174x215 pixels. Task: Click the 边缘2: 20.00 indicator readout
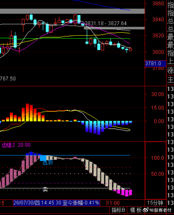coord(16,145)
